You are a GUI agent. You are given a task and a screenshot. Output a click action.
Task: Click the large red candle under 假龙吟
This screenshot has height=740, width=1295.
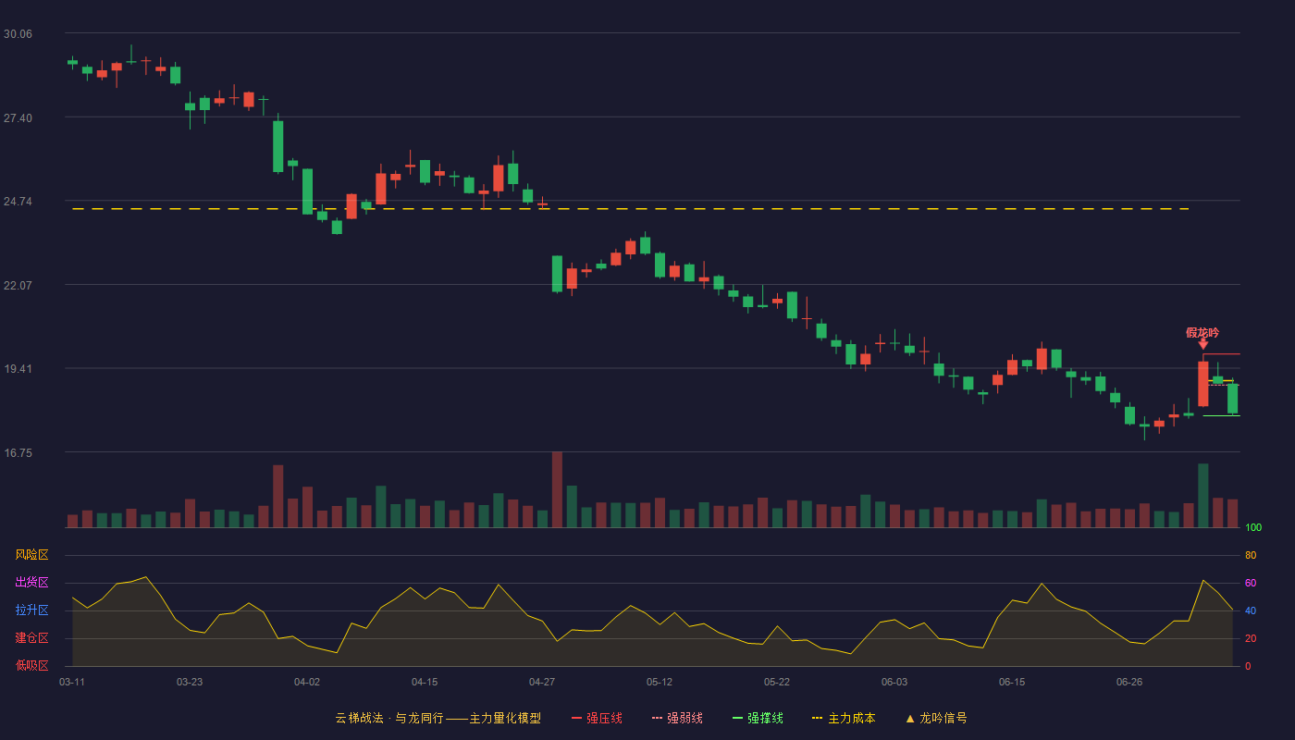pos(1203,383)
